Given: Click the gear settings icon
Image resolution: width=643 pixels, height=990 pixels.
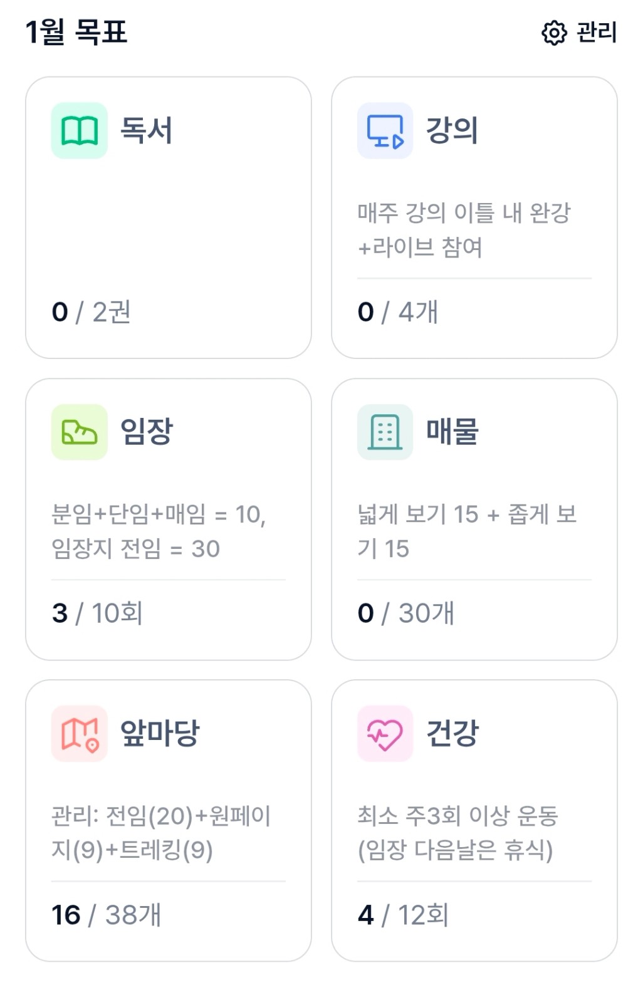Looking at the screenshot, I should 554,33.
